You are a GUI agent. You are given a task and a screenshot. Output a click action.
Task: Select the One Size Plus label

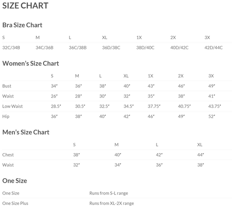(15, 203)
